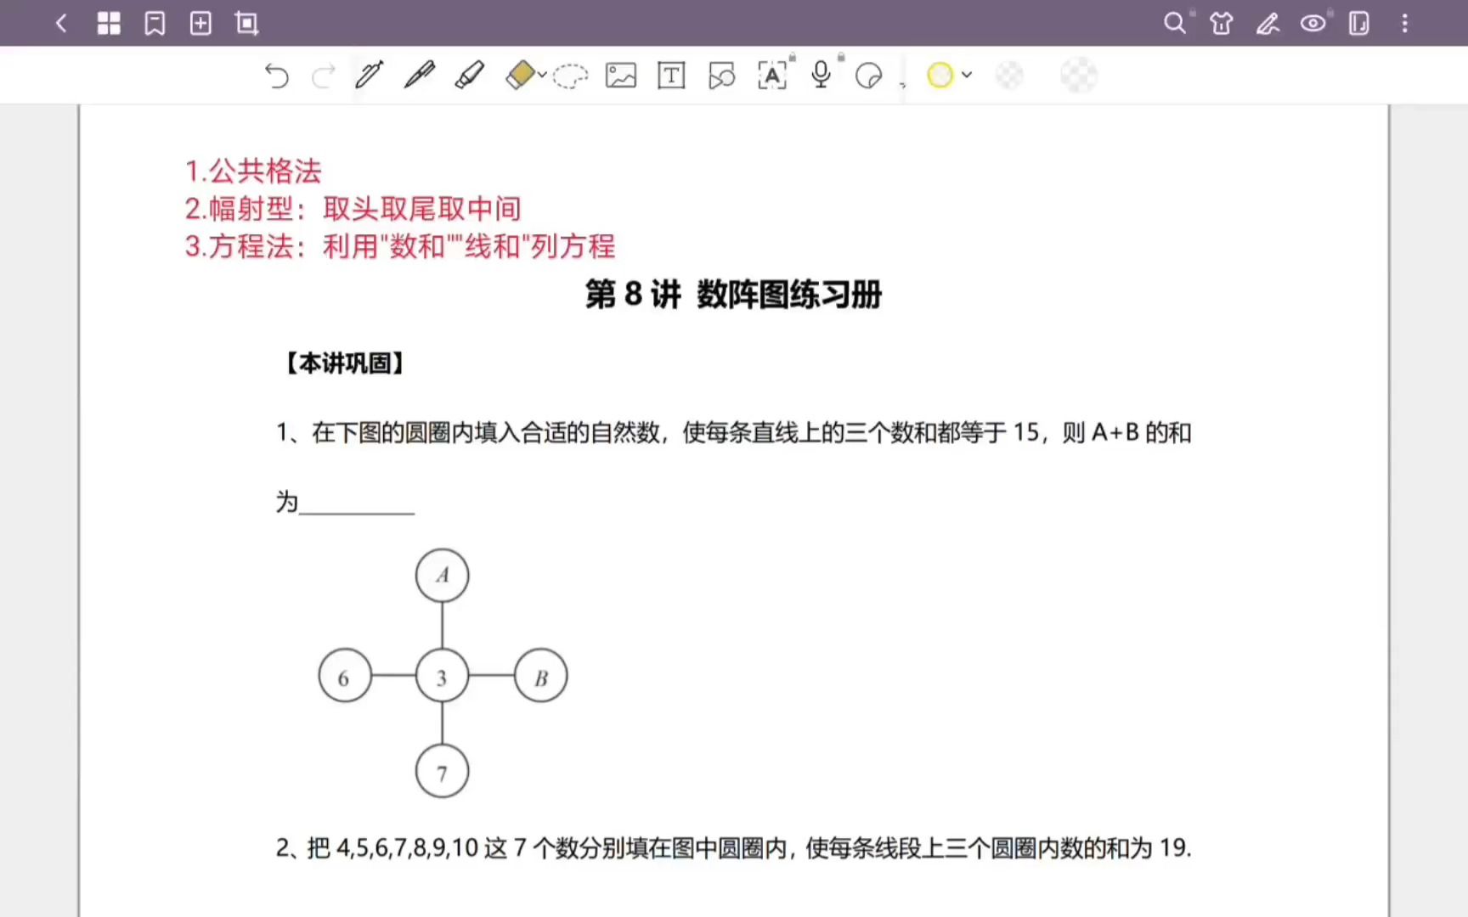Image resolution: width=1468 pixels, height=917 pixels.
Task: Toggle read-only mode with the eye icon
Action: point(1313,23)
